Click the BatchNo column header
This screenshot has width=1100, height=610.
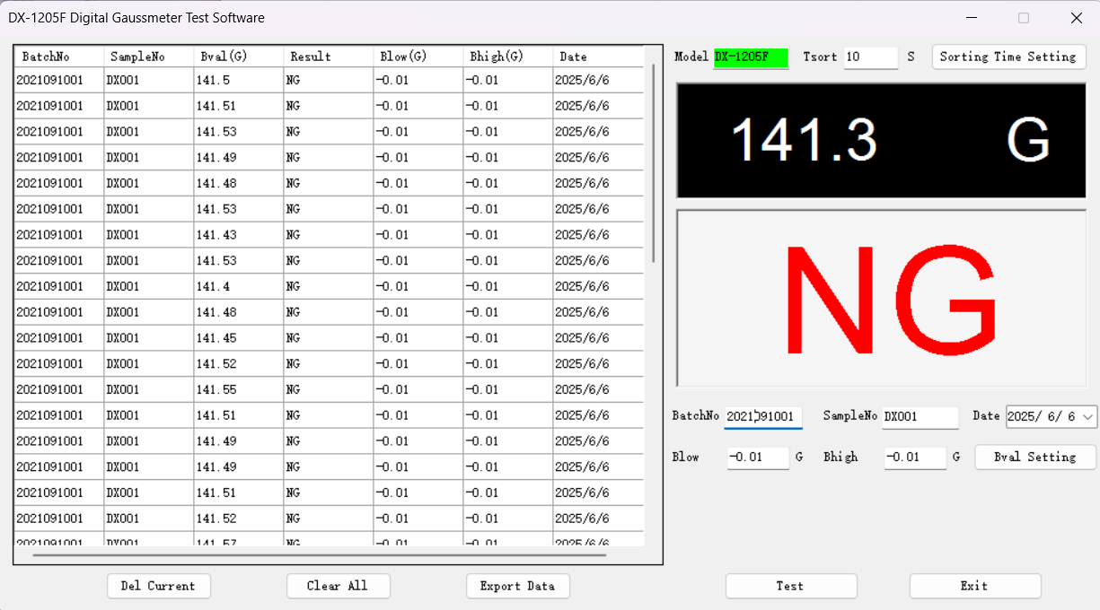tap(59, 57)
